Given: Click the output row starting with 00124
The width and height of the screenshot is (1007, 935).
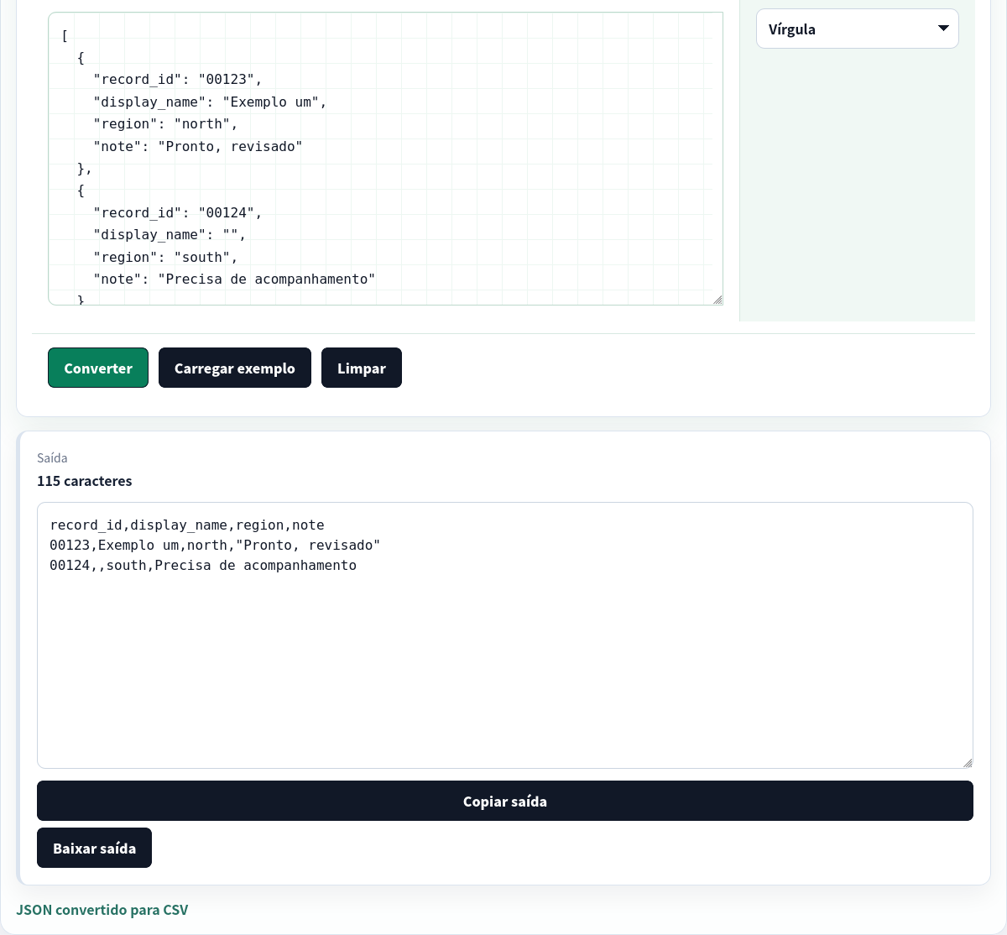Looking at the screenshot, I should point(203,566).
